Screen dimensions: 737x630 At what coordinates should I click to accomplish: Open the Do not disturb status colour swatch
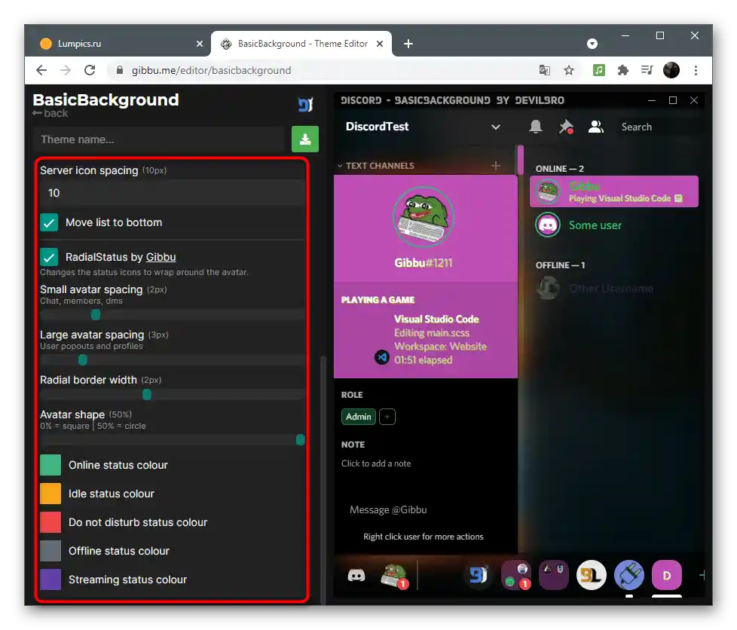pyautogui.click(x=50, y=522)
